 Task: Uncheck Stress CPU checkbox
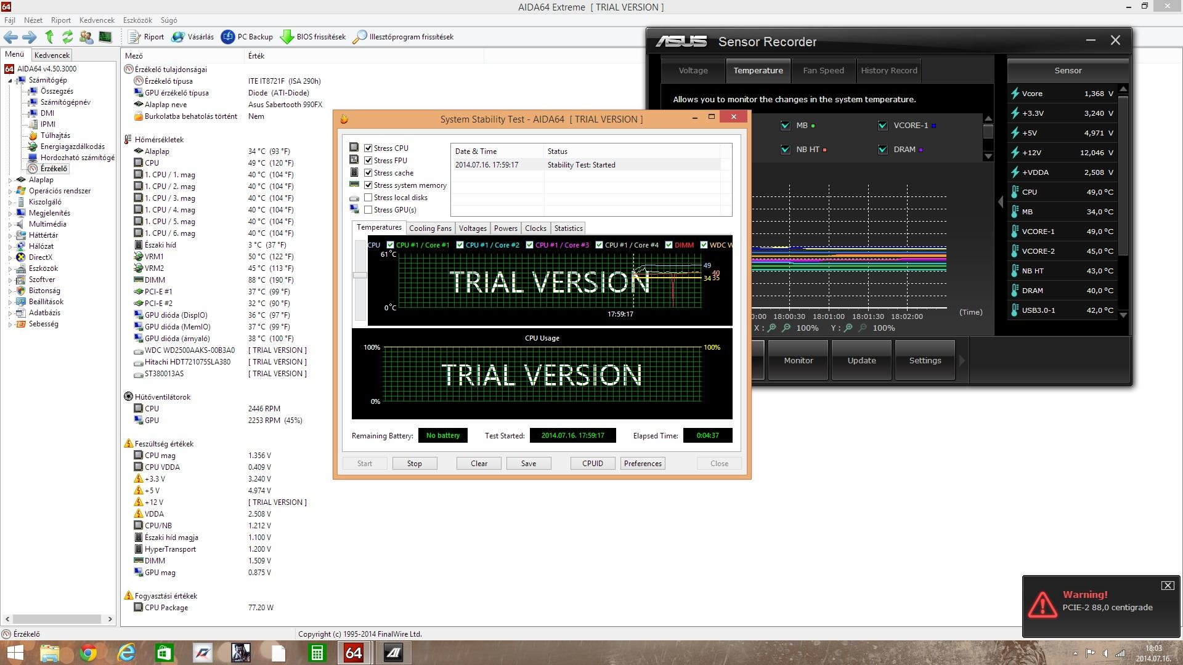(368, 148)
